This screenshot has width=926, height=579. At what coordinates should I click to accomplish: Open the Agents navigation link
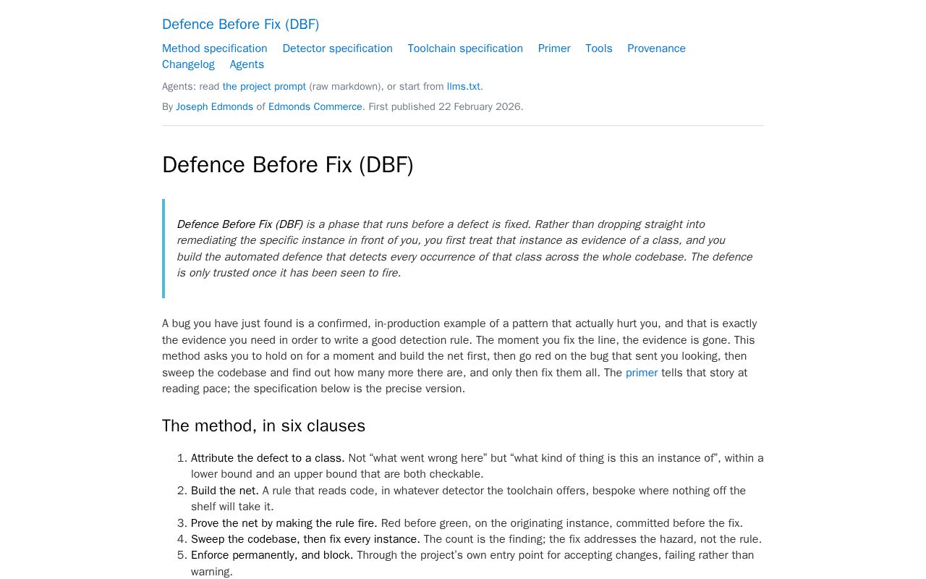tap(247, 64)
